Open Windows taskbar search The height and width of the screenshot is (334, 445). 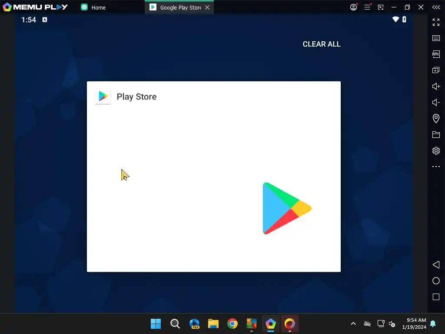tap(175, 324)
